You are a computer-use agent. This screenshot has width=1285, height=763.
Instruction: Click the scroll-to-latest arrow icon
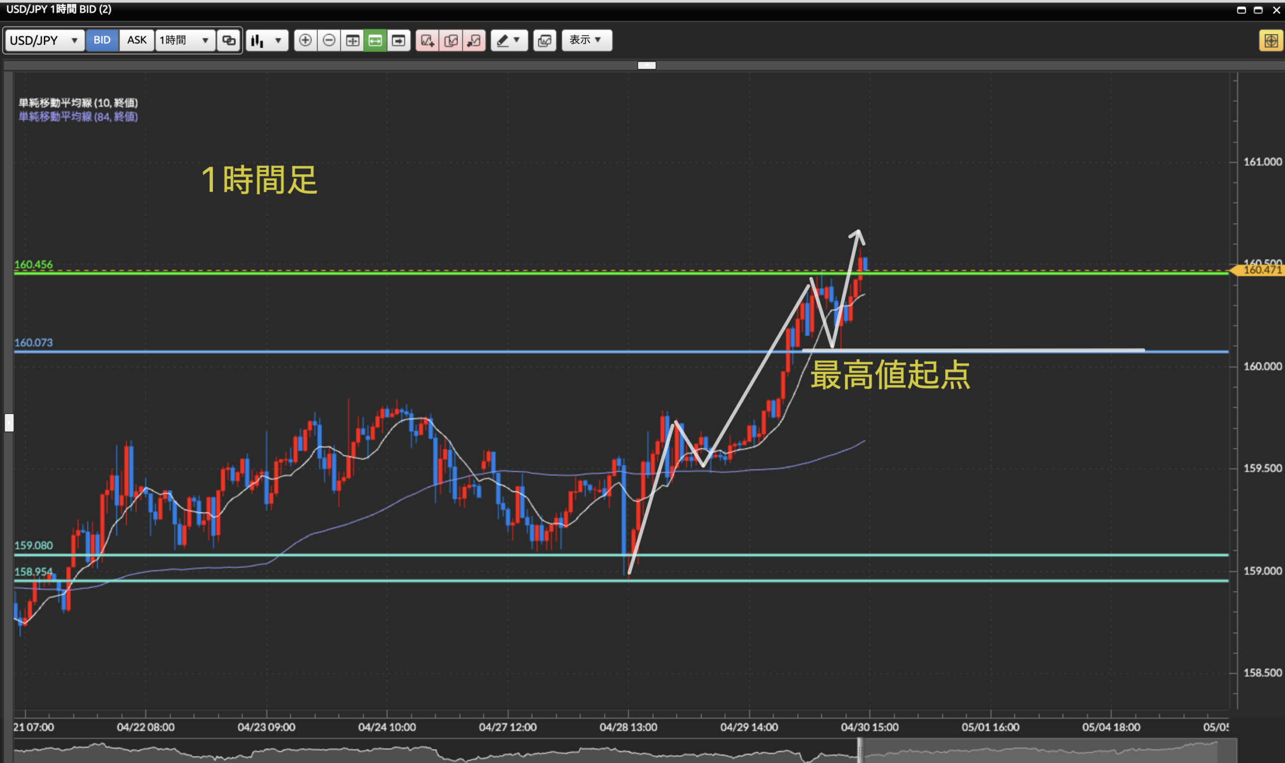click(x=399, y=40)
